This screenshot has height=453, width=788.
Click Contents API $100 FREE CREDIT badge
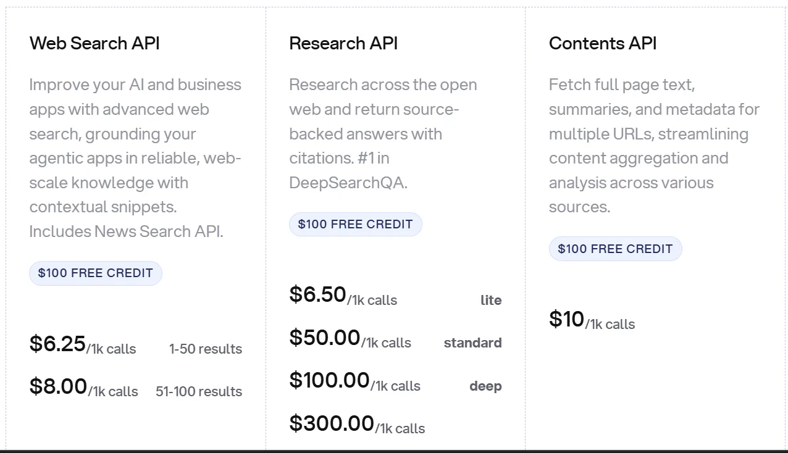click(x=615, y=249)
